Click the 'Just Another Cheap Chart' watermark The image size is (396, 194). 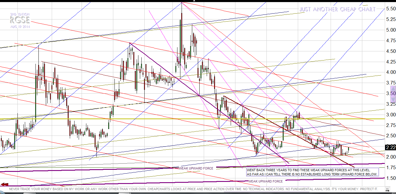tap(337, 9)
